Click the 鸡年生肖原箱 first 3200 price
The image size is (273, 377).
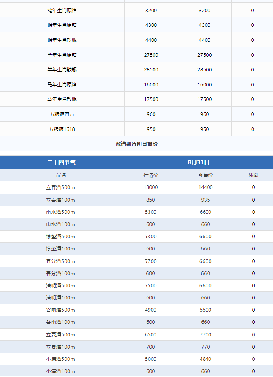click(x=151, y=10)
